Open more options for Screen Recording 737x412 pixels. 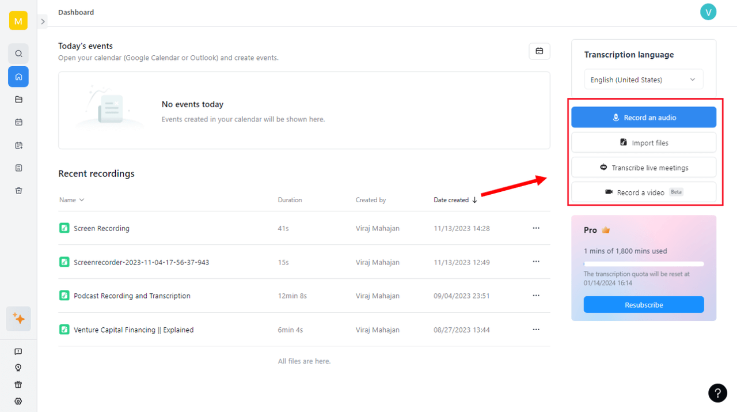(x=536, y=228)
